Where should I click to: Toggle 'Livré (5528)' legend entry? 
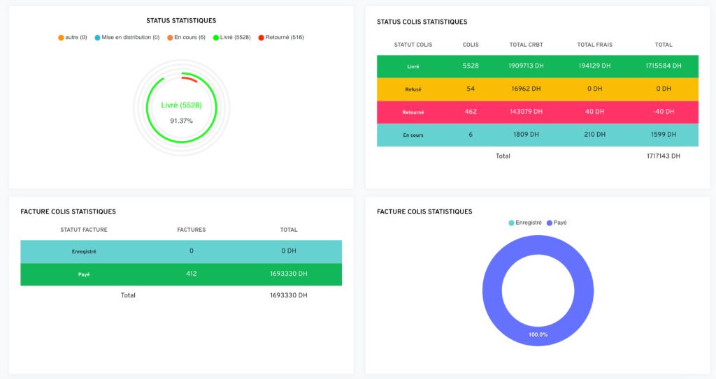232,38
